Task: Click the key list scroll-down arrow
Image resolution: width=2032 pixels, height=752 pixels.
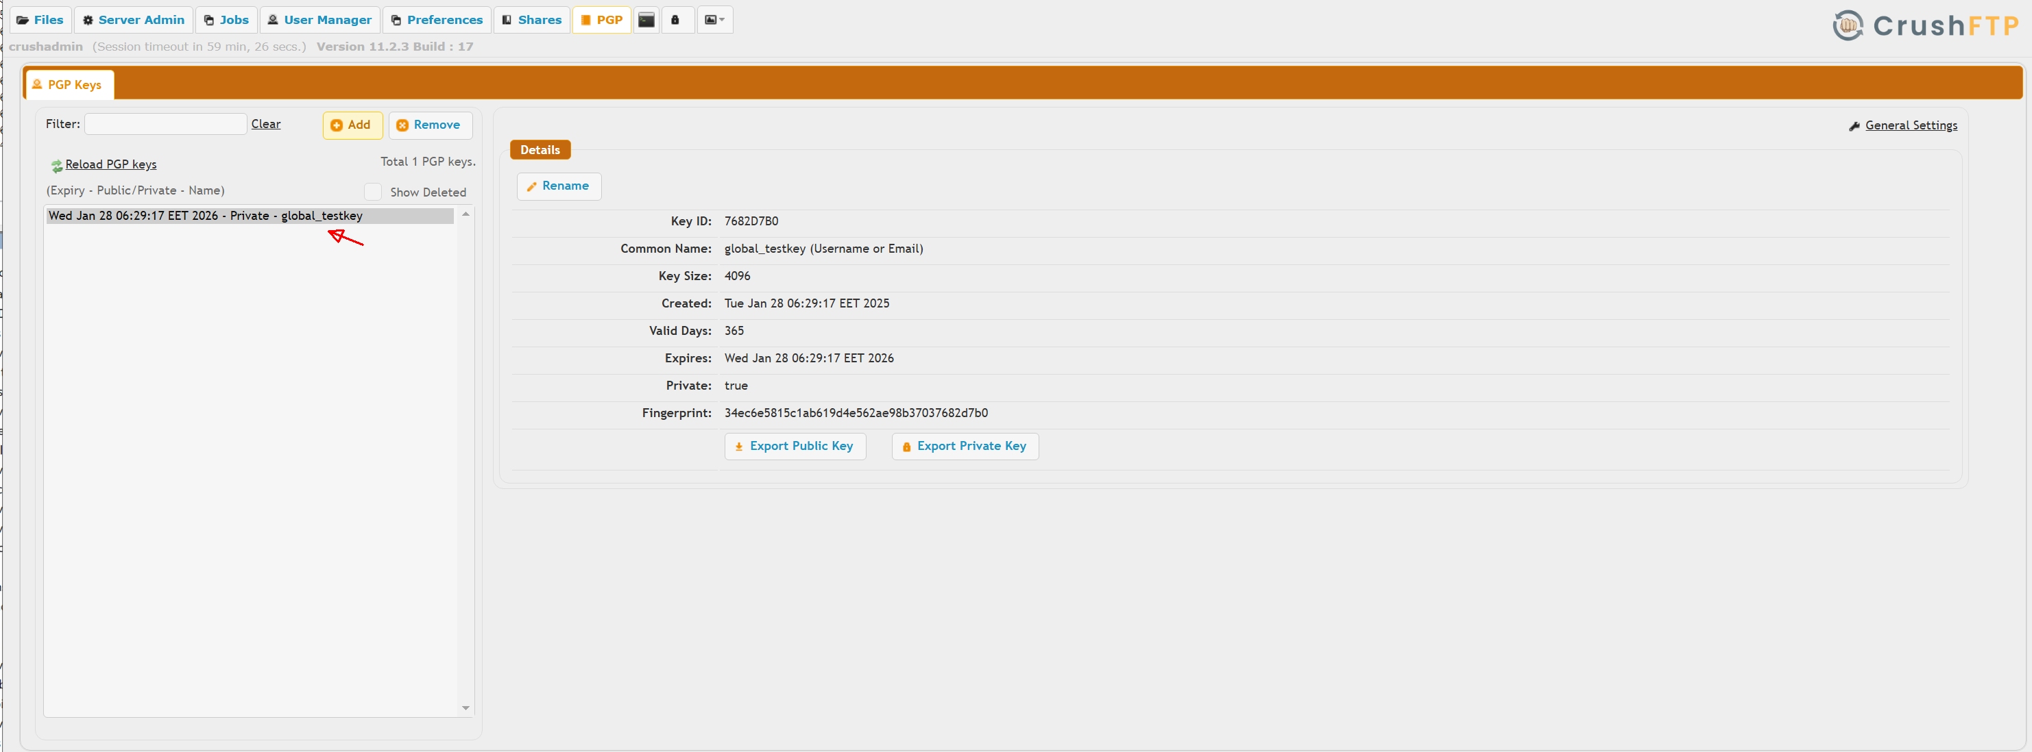Action: tap(465, 708)
